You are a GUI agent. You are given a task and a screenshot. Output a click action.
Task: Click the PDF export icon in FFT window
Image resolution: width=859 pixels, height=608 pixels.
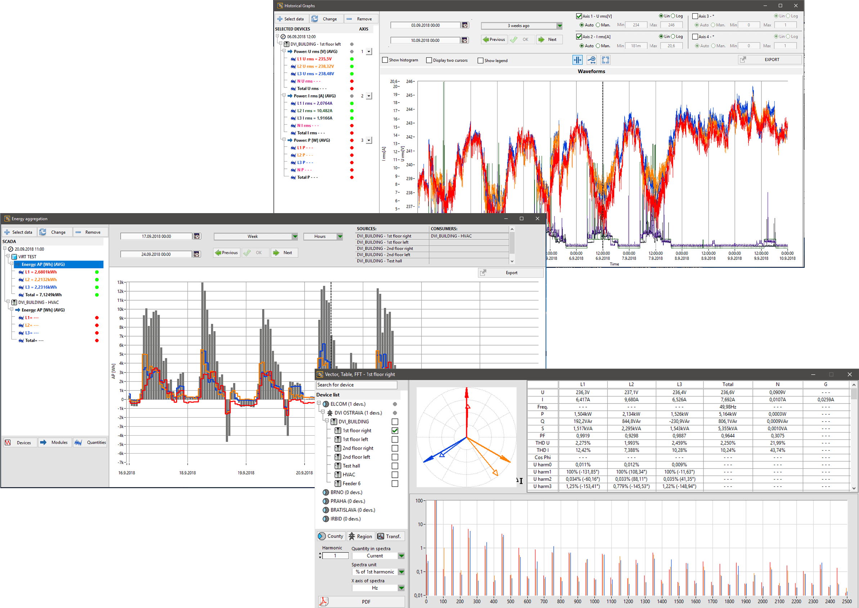pos(324,602)
